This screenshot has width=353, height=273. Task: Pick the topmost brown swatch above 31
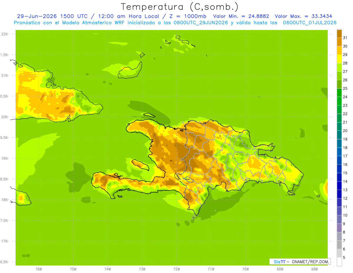[339, 34]
